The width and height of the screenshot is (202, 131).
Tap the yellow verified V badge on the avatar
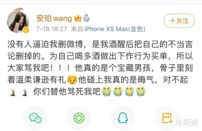[26, 30]
